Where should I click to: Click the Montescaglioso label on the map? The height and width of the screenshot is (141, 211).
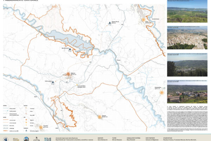coord(158,87)
